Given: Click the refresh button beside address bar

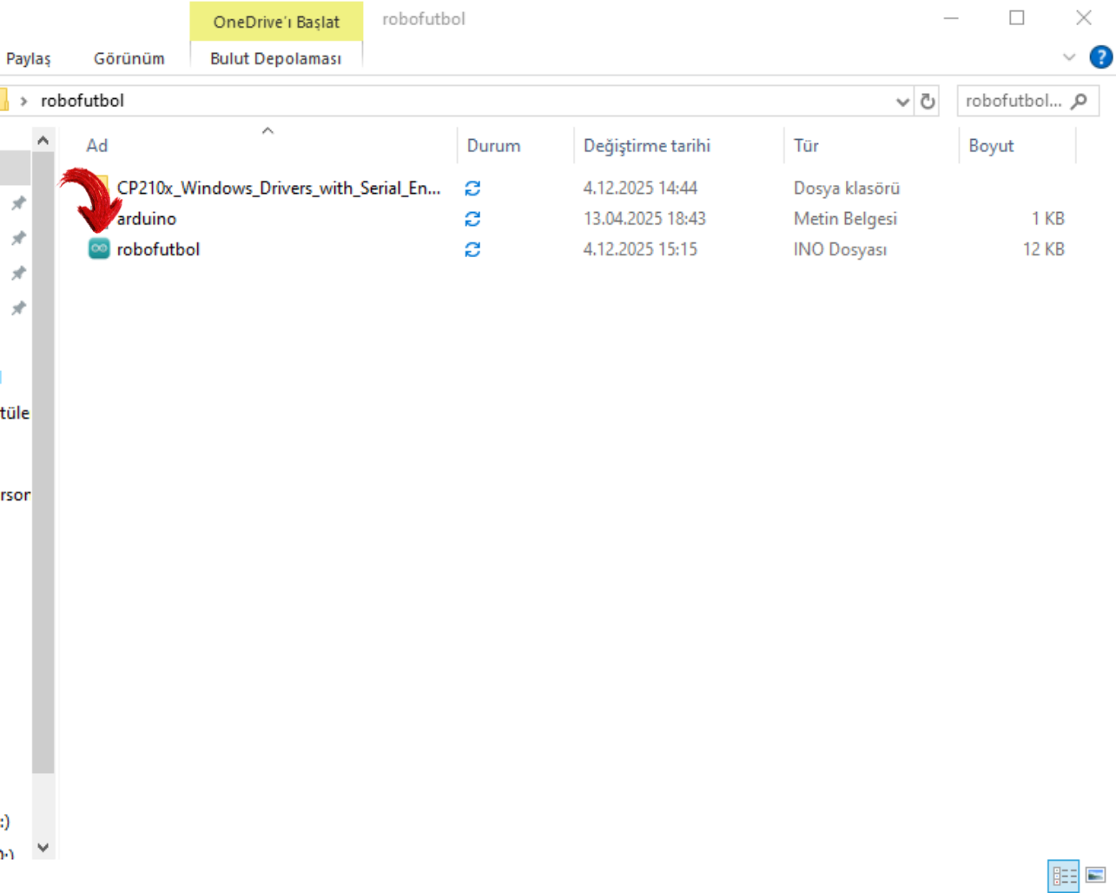Looking at the screenshot, I should [x=928, y=102].
